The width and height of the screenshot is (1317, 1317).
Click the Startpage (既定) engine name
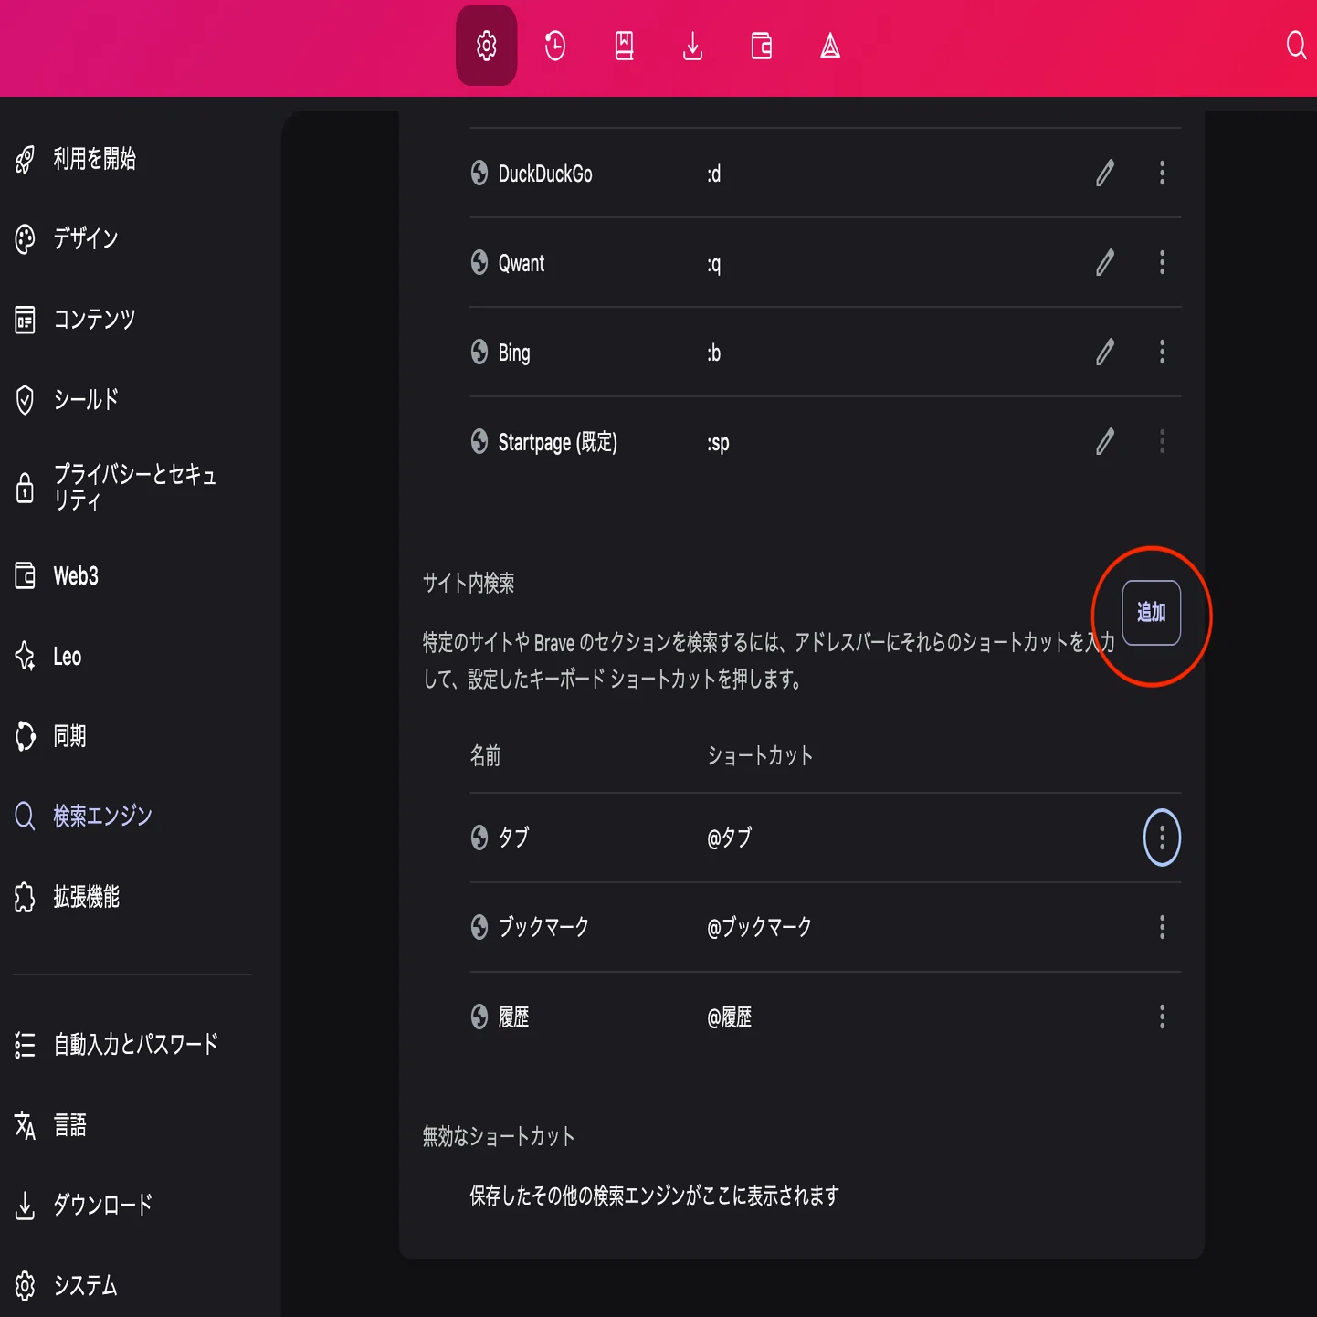click(558, 443)
